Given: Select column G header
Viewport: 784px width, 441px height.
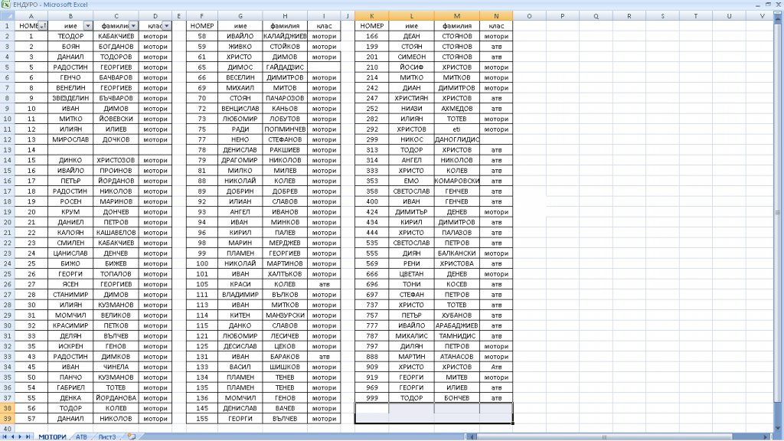Looking at the screenshot, I should tap(240, 15).
